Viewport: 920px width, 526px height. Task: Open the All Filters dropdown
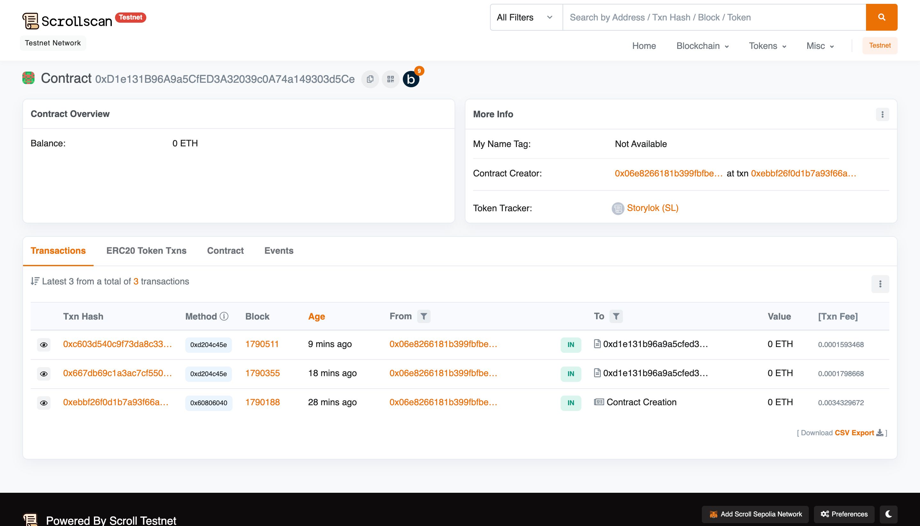(x=526, y=17)
